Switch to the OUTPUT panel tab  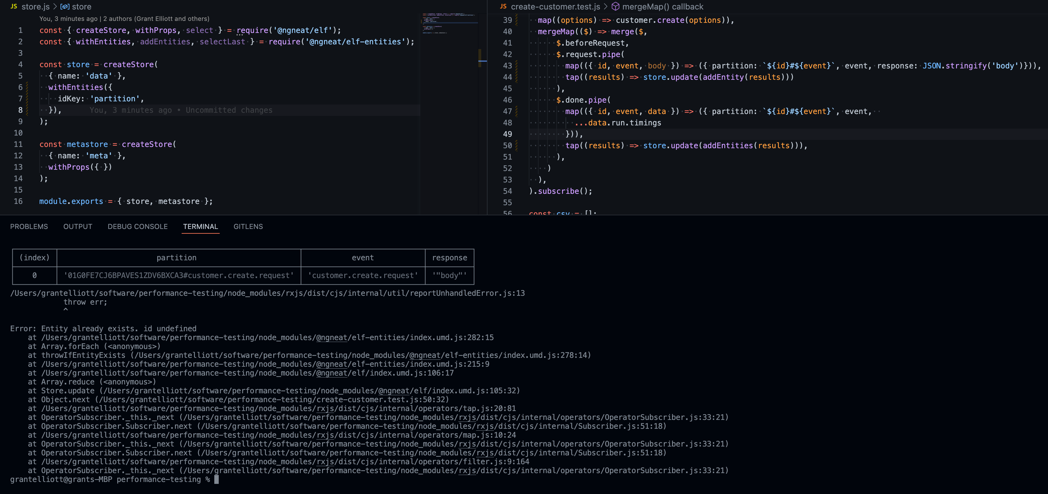pos(77,226)
